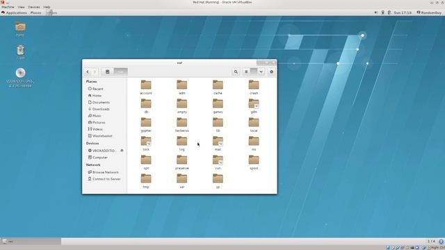Open the file search magnifier
Image resolution: width=445 pixels, height=250 pixels.
tap(236, 72)
